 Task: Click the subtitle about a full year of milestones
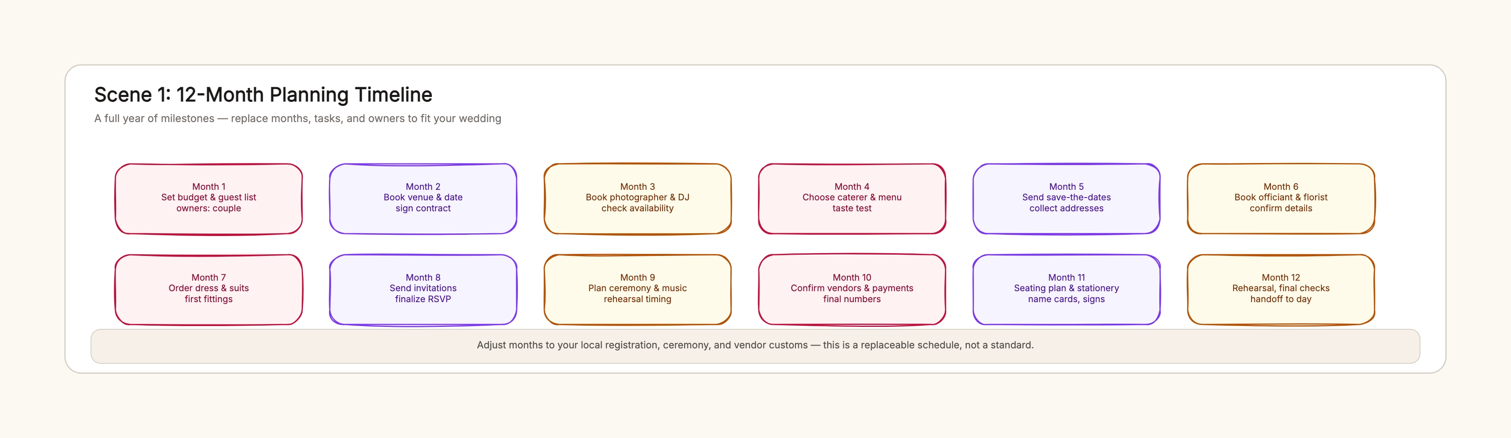point(298,118)
